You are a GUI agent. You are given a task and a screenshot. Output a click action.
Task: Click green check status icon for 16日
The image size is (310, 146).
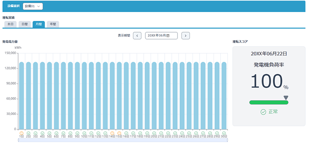pyautogui.click(x=126, y=133)
